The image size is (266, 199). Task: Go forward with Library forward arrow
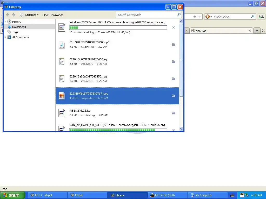14,15
